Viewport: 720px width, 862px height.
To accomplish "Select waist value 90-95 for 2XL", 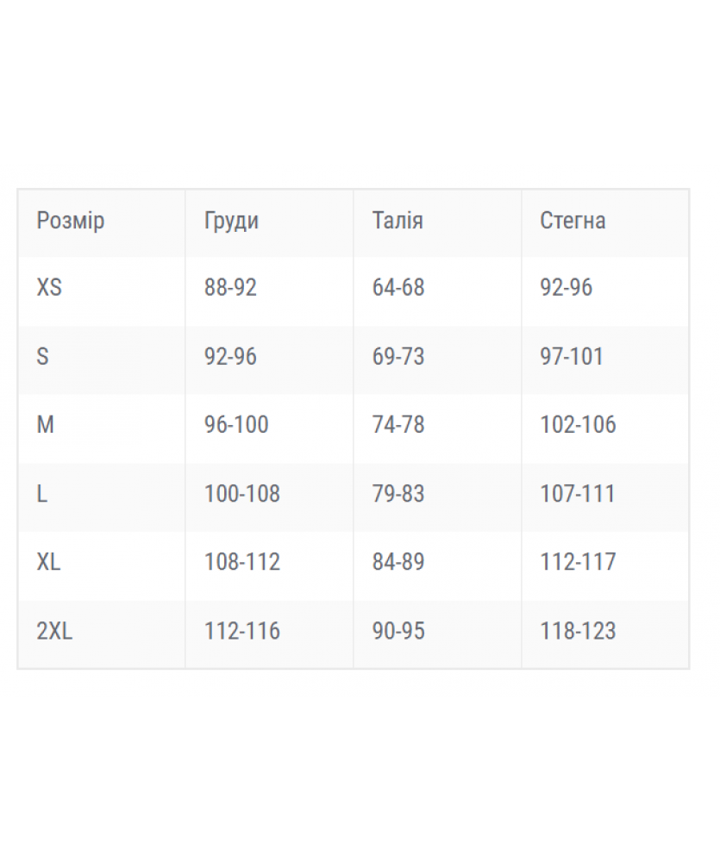I will tap(398, 631).
